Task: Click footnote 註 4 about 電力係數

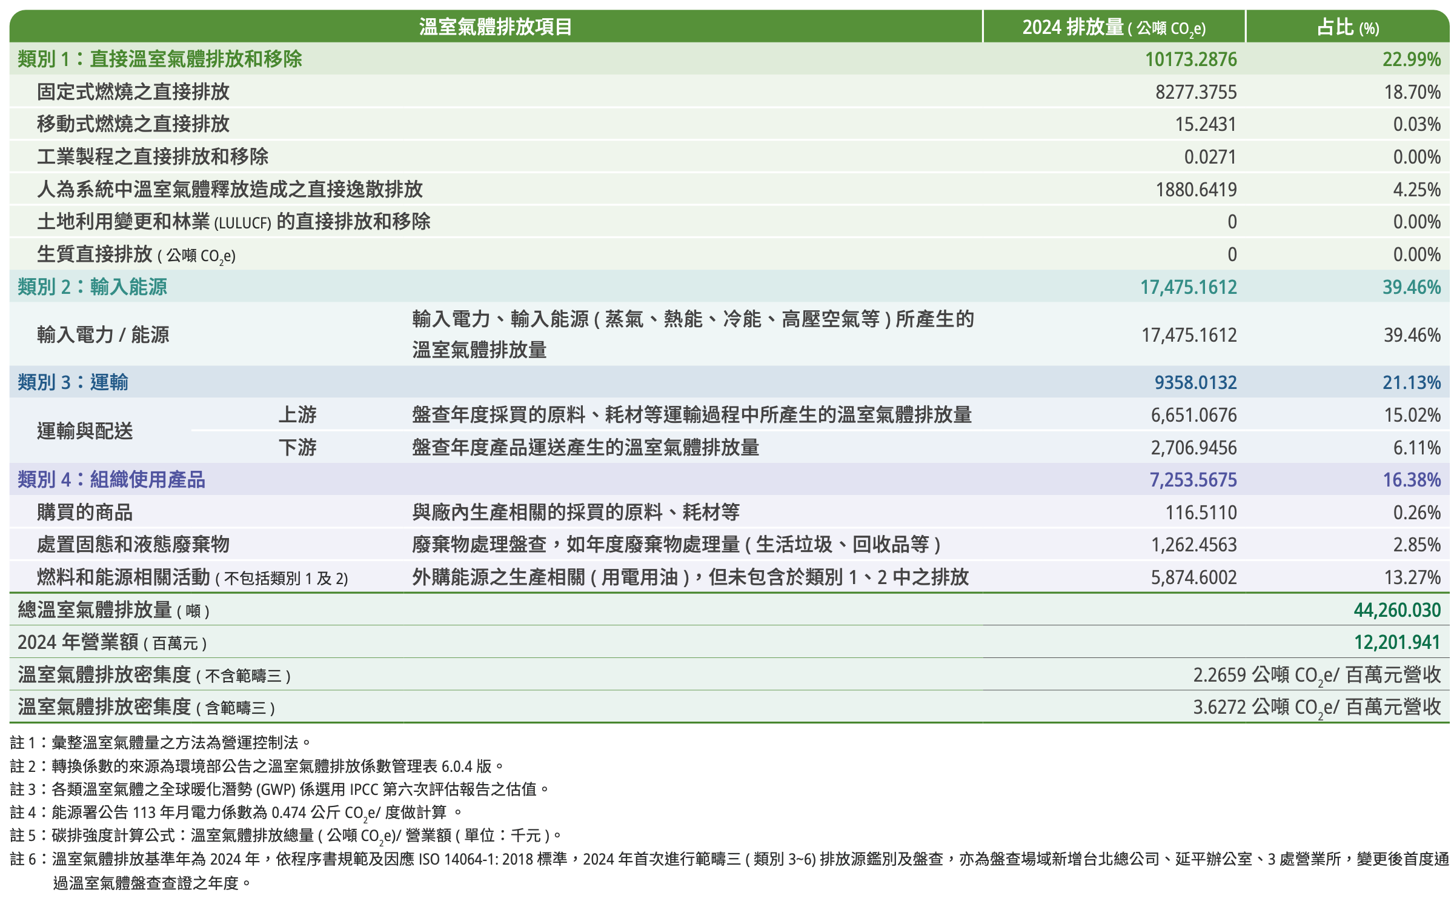Action: click(x=236, y=813)
